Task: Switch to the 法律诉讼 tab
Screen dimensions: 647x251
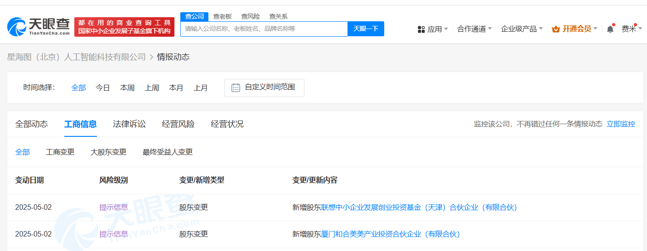Action: coord(129,124)
